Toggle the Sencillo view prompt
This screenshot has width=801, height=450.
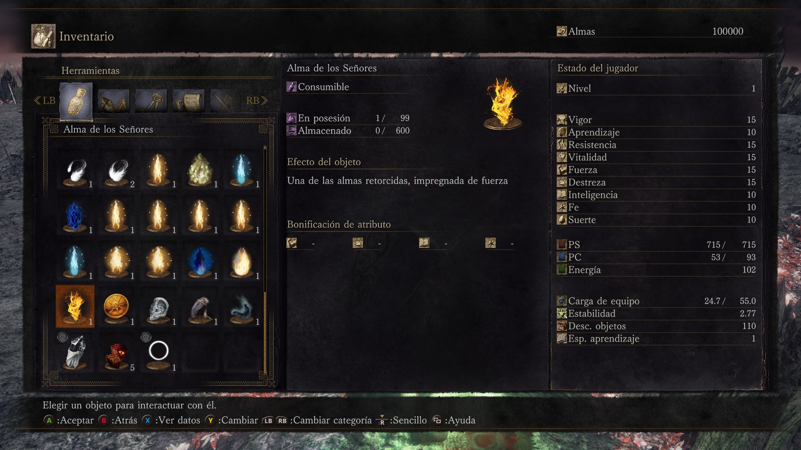[x=401, y=420]
